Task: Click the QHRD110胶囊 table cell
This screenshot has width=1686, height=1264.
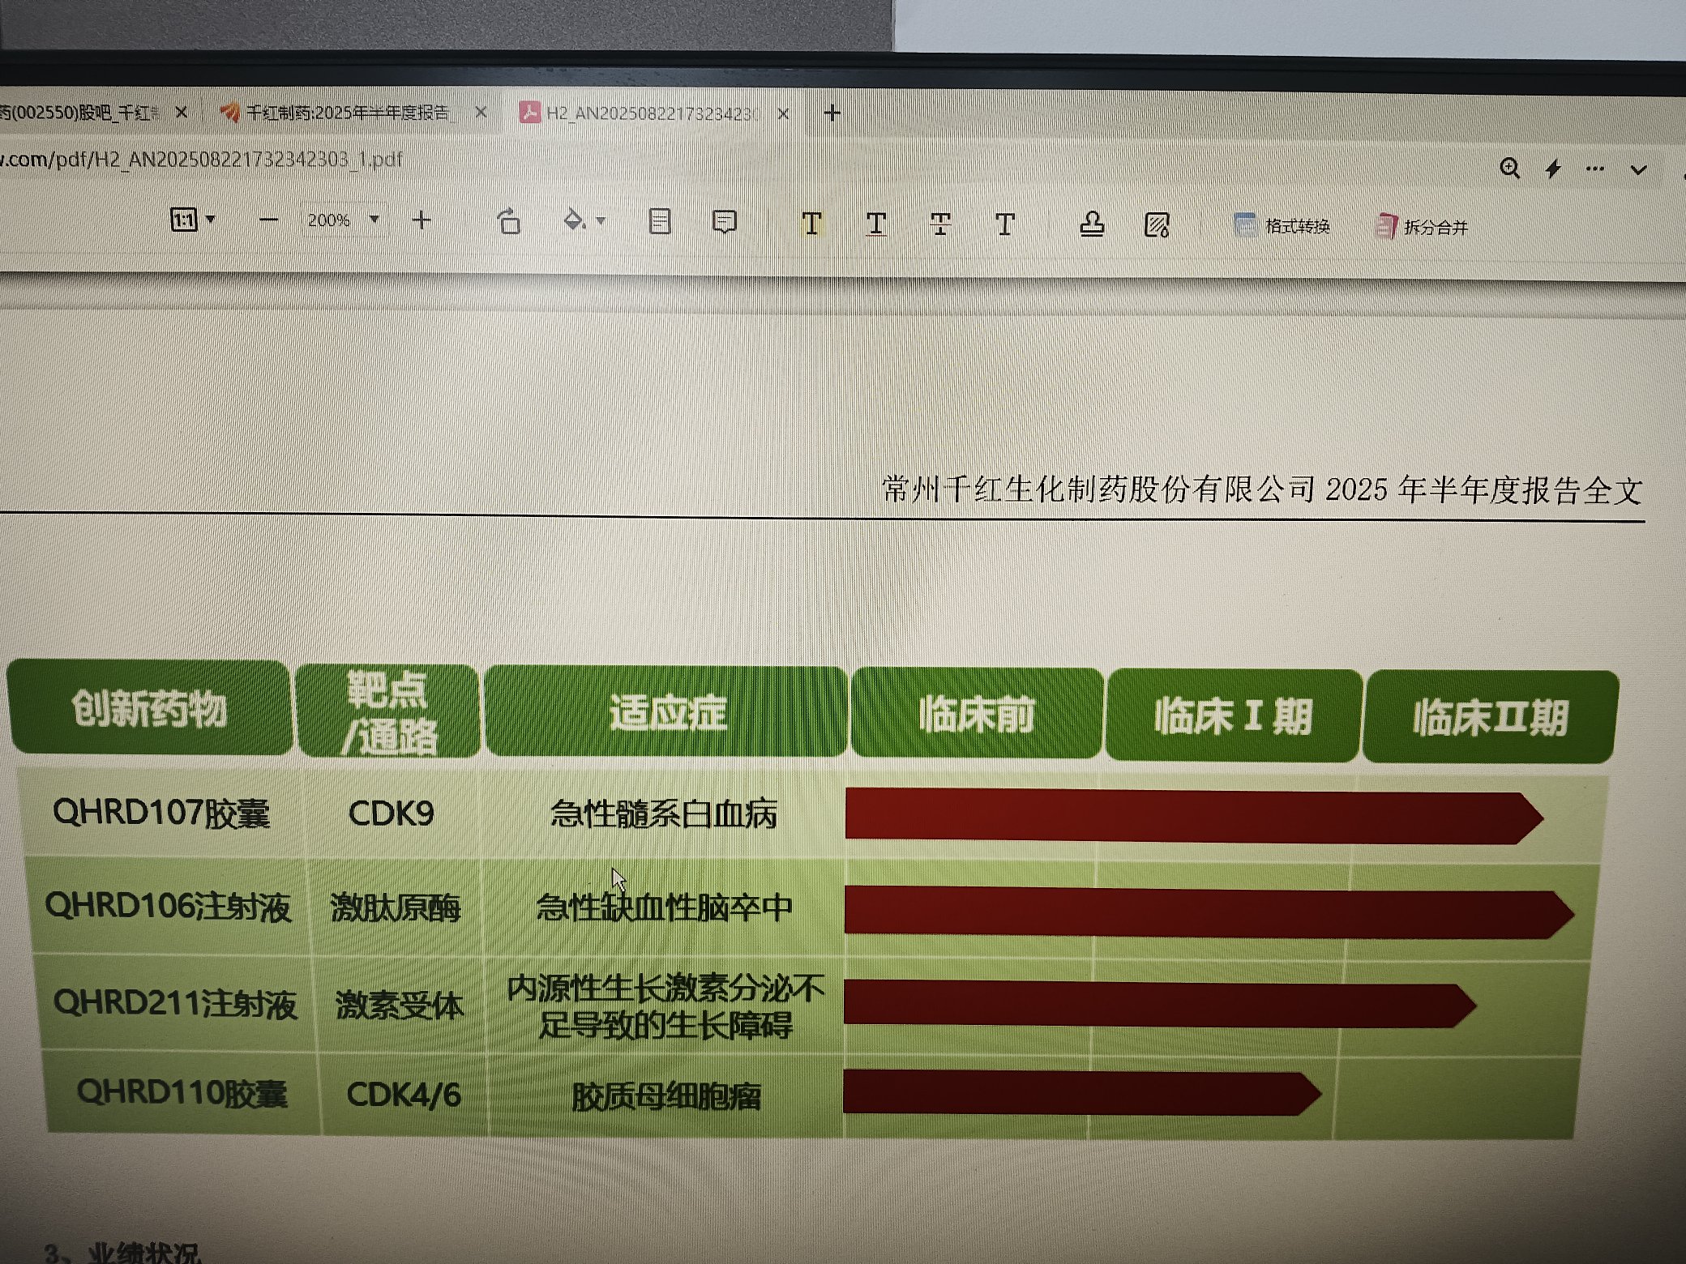Action: 182,1093
